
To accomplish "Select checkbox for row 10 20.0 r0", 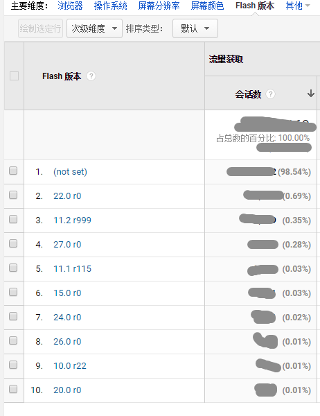I will (13, 389).
